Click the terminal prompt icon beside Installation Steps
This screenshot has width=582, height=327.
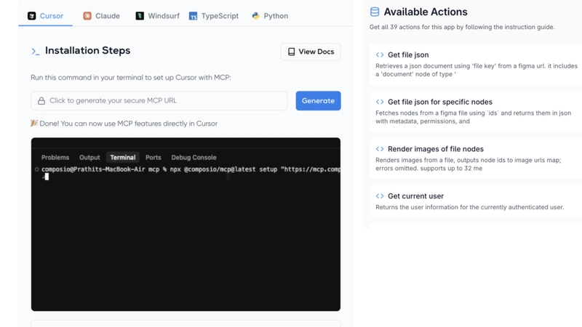pyautogui.click(x=36, y=52)
